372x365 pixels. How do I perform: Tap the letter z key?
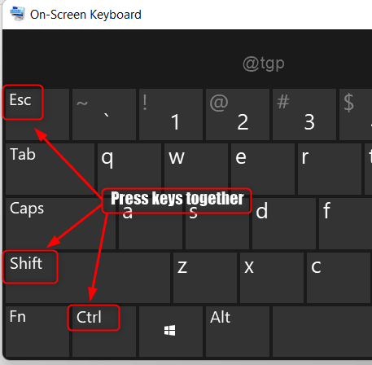[x=205, y=278]
